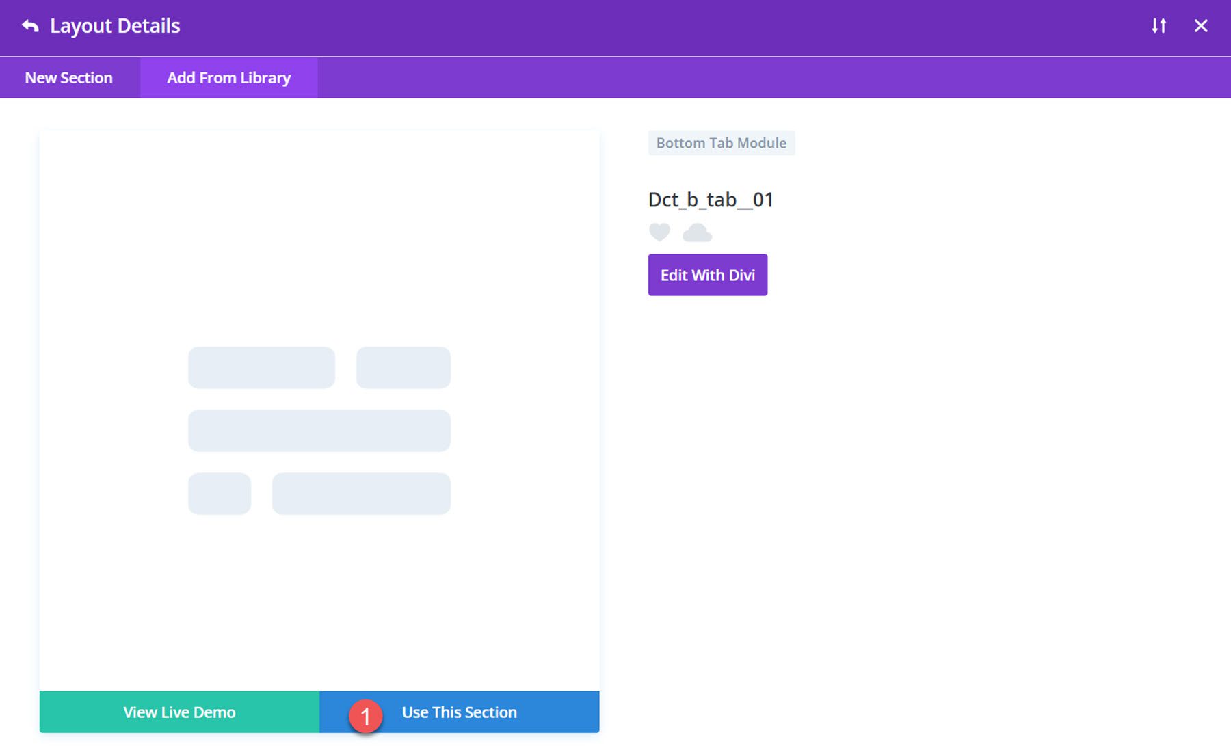
Task: Click the cloud icon beside the heart
Action: (x=696, y=232)
